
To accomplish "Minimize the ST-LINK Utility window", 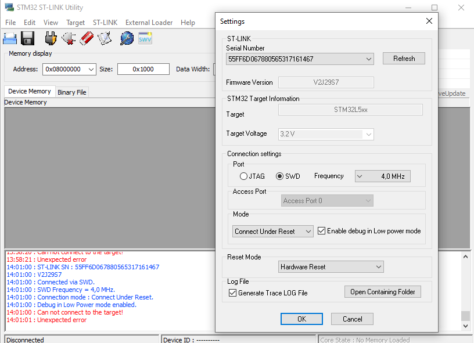I will click(x=408, y=8).
